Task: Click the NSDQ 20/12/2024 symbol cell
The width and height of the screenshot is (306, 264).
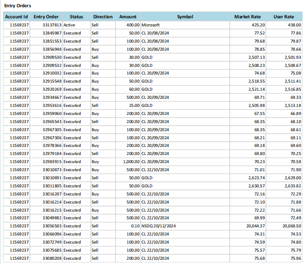Action: pyautogui.click(x=159, y=226)
